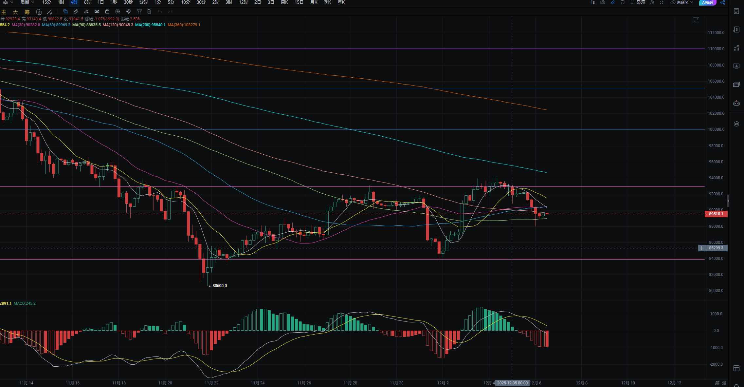Screen dimensions: 744x387
Task: Click the share icon at top right
Action: (x=723, y=2)
